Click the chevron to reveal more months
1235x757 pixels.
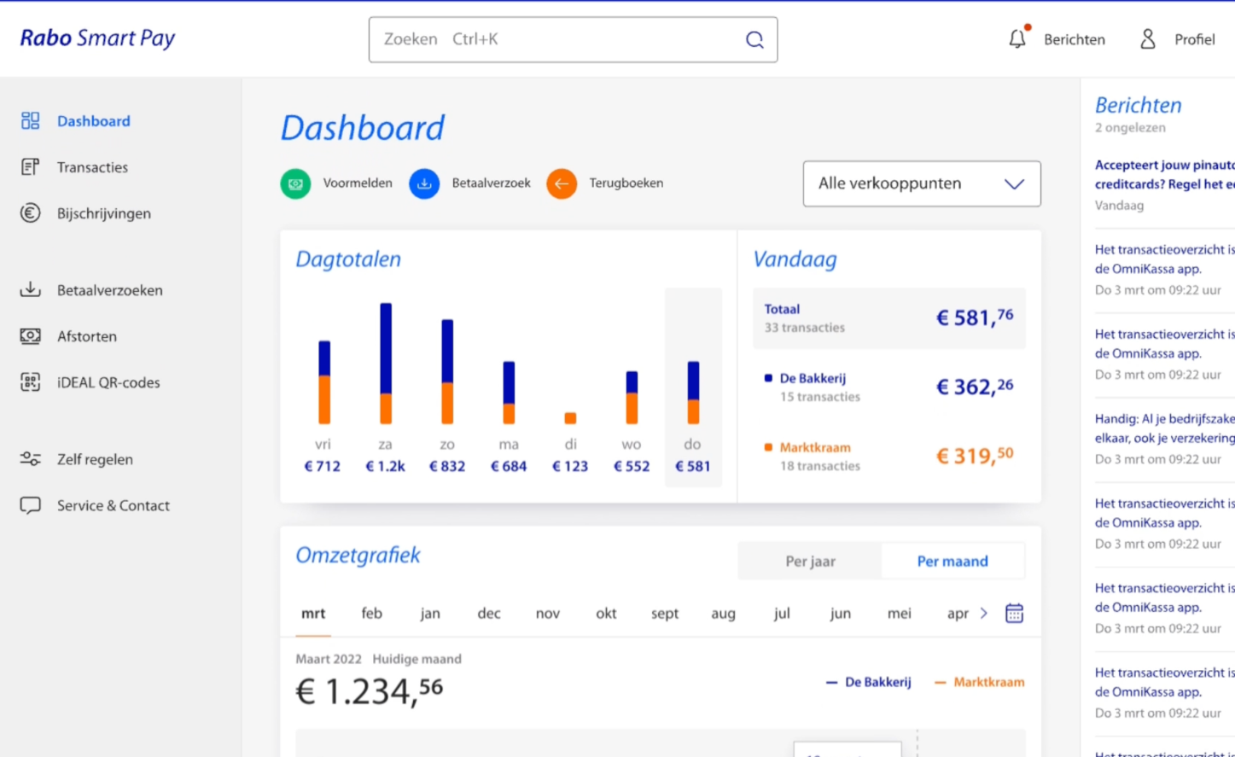pyautogui.click(x=984, y=613)
